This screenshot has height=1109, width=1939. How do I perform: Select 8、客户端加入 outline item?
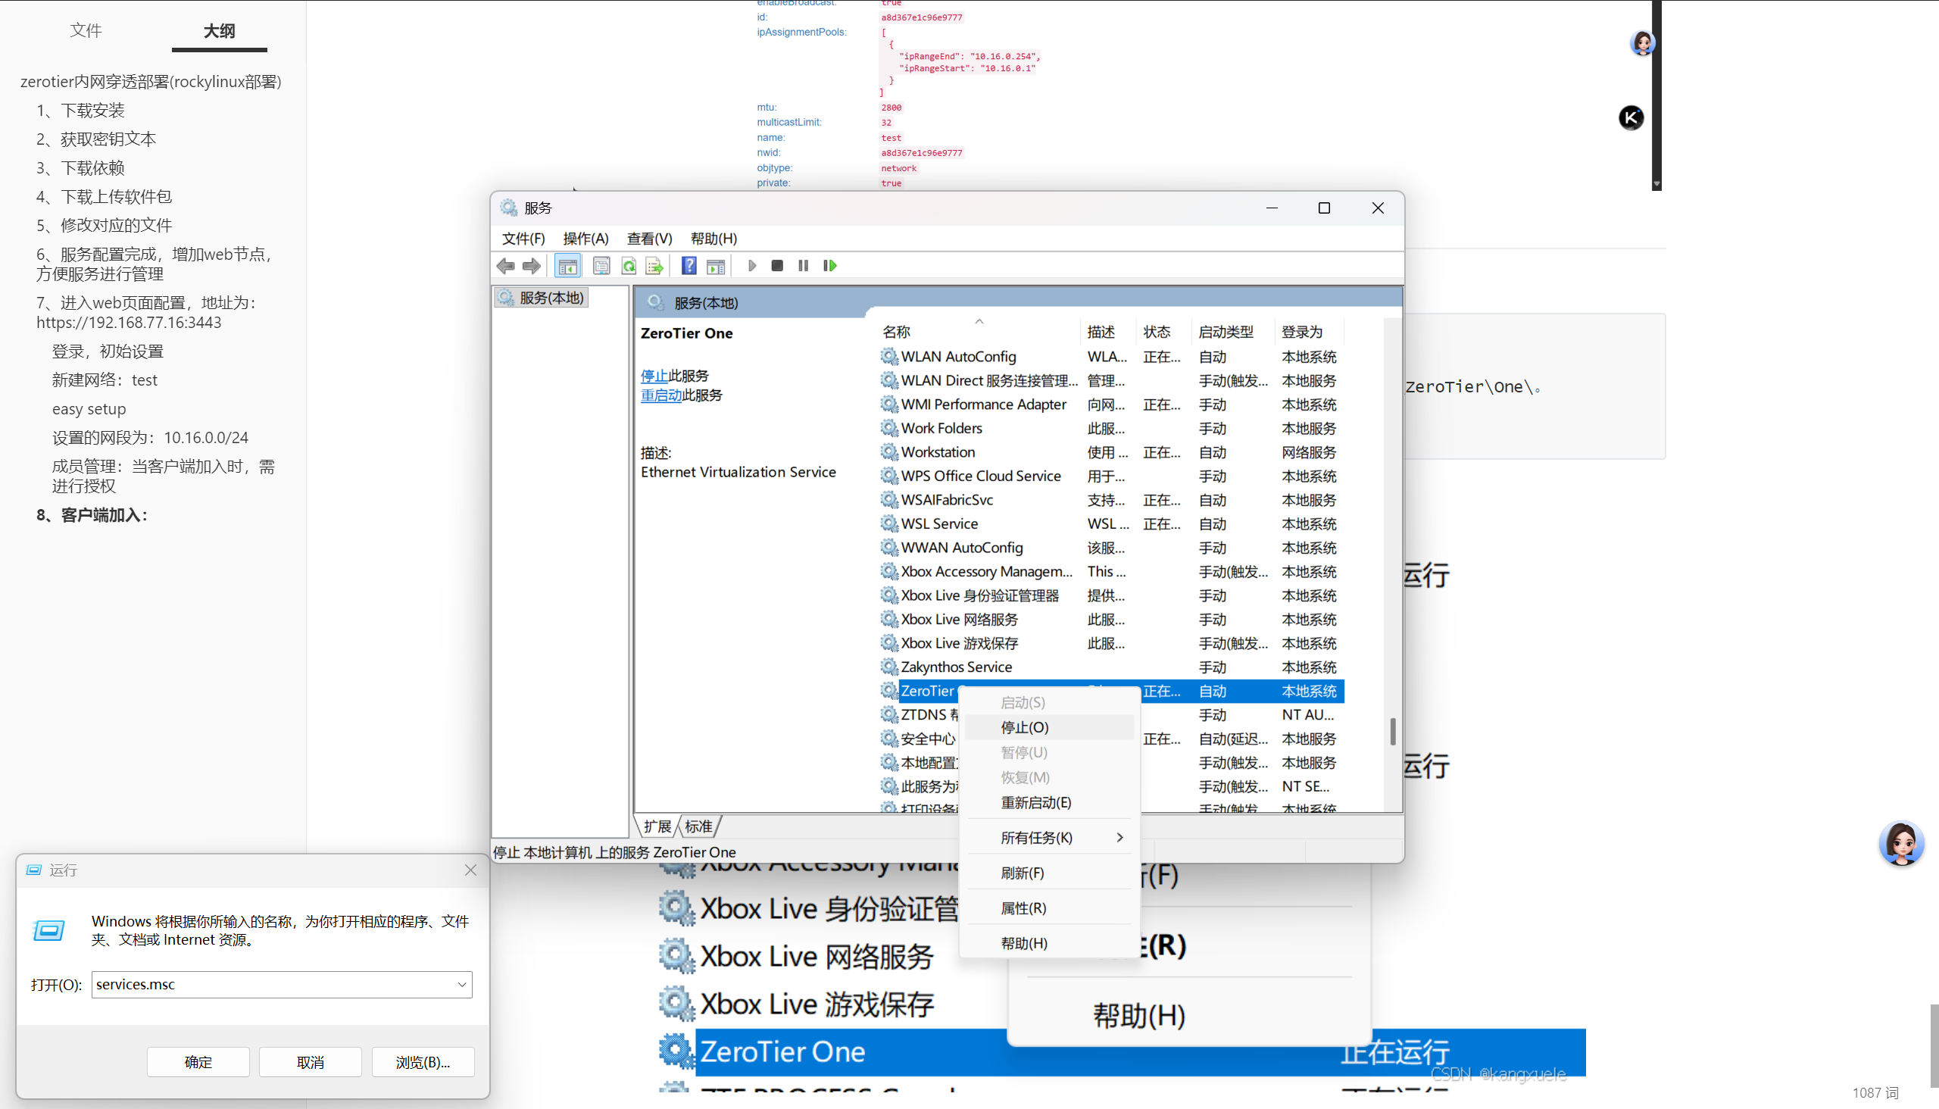pyautogui.click(x=92, y=515)
